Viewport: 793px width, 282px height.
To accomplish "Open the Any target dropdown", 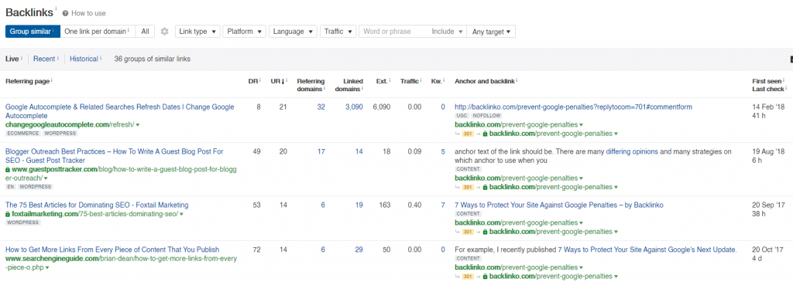I will (491, 31).
